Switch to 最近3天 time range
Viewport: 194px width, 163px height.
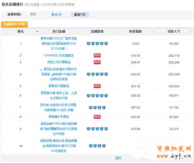point(57,15)
